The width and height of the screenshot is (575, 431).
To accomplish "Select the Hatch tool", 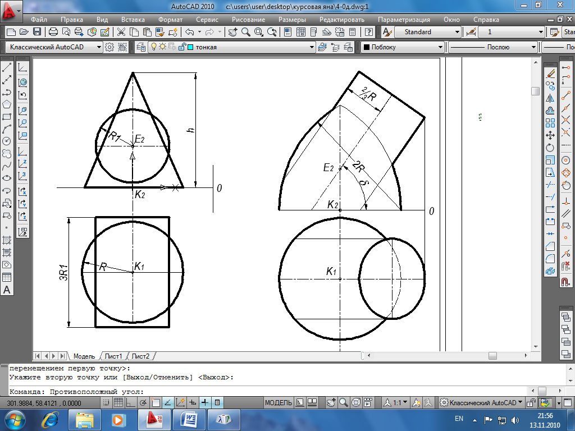I will tap(7, 240).
